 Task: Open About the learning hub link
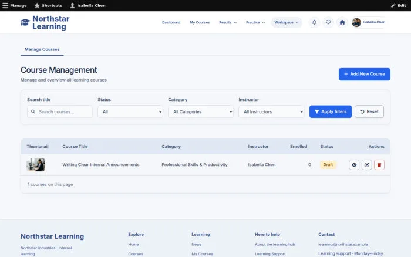pyautogui.click(x=275, y=244)
